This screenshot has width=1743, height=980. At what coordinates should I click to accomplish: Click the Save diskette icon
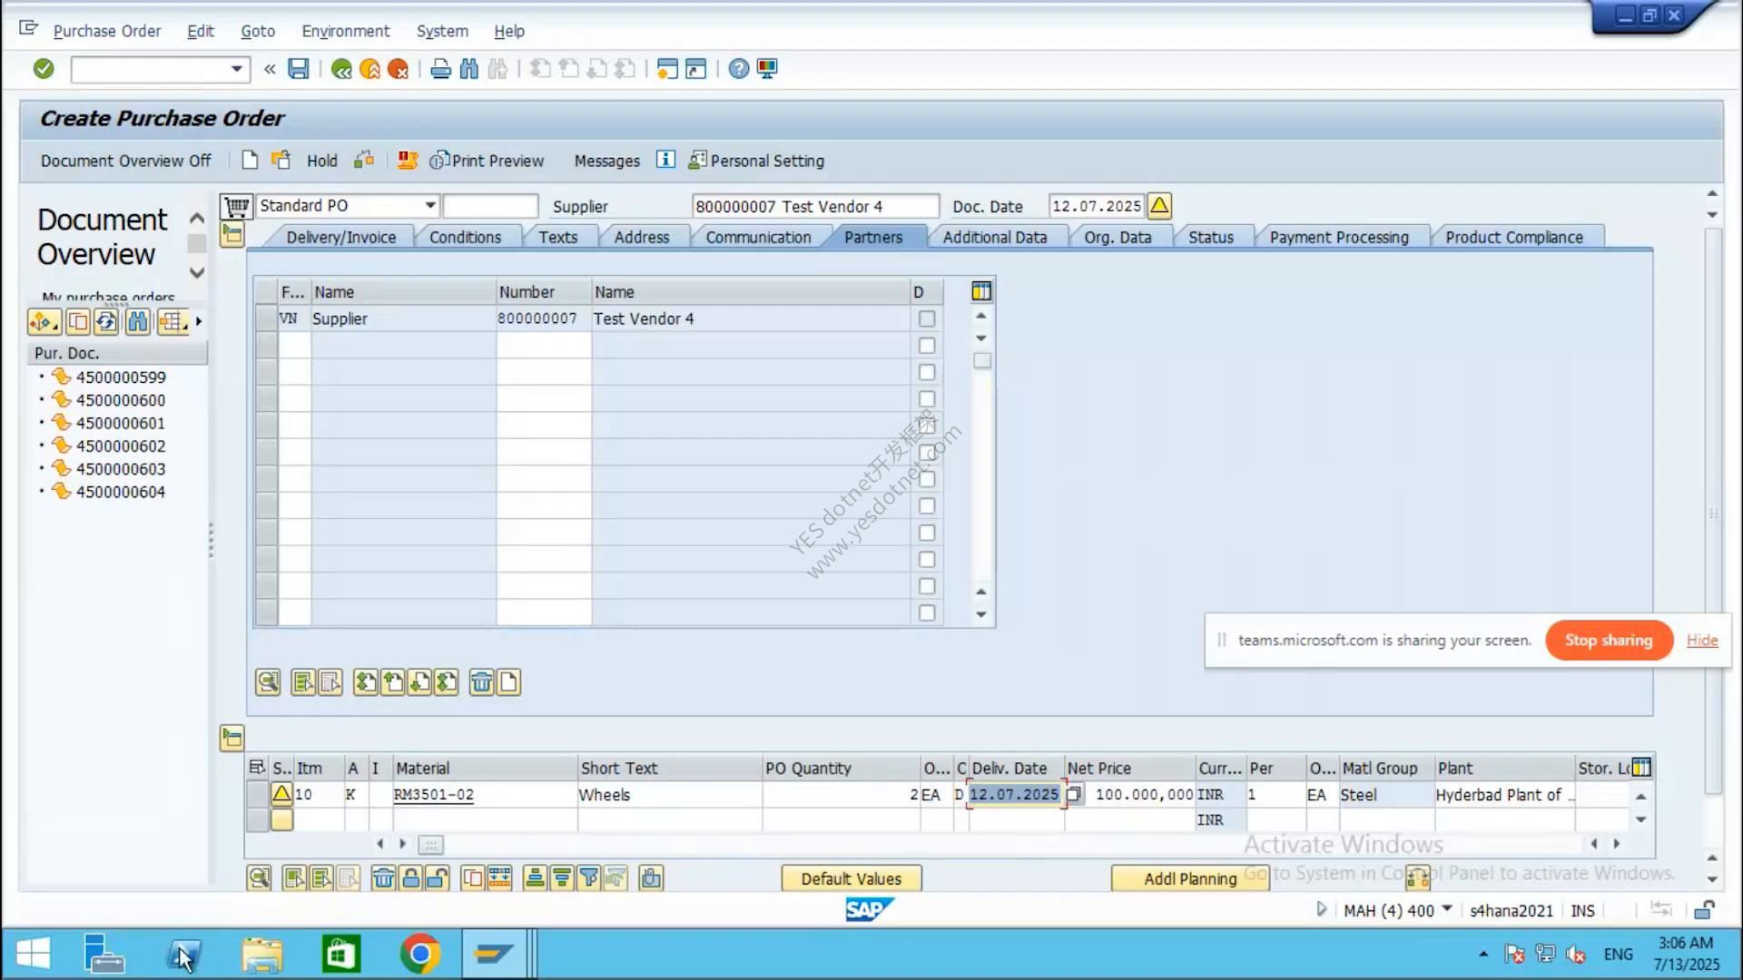[298, 69]
